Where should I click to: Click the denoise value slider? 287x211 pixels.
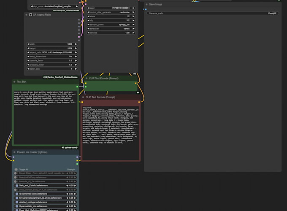[x=111, y=32]
